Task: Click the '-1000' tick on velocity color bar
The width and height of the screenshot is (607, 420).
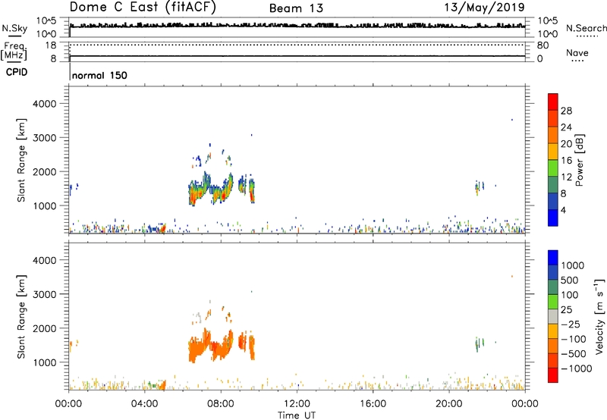Action: coord(576,368)
